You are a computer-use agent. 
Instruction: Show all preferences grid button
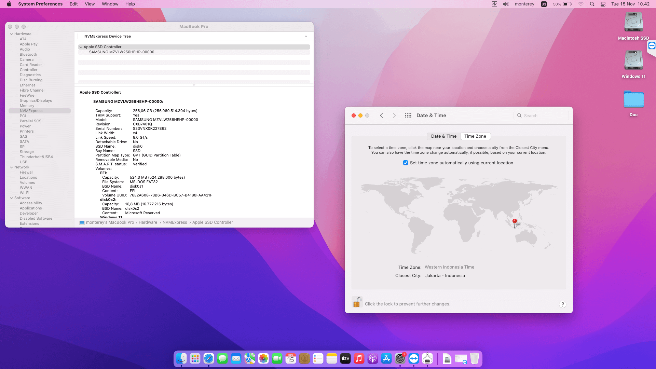pyautogui.click(x=408, y=115)
